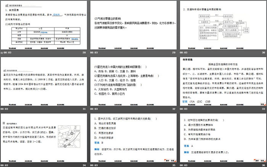This screenshot has height=167, width=267.
Task: Click the 00:03 timing under slide 28
Action: click(8, 53)
